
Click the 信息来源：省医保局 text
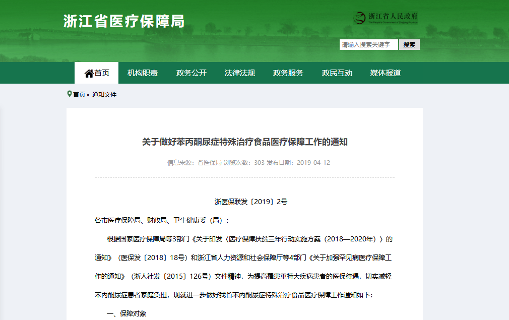[x=194, y=163]
